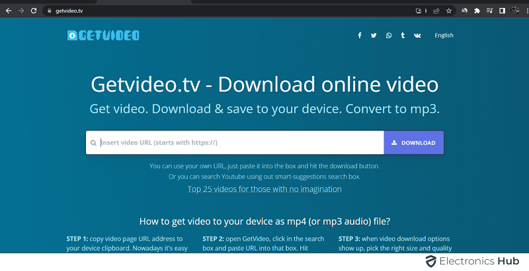
Task: Open the English language selector
Action: pyautogui.click(x=444, y=36)
